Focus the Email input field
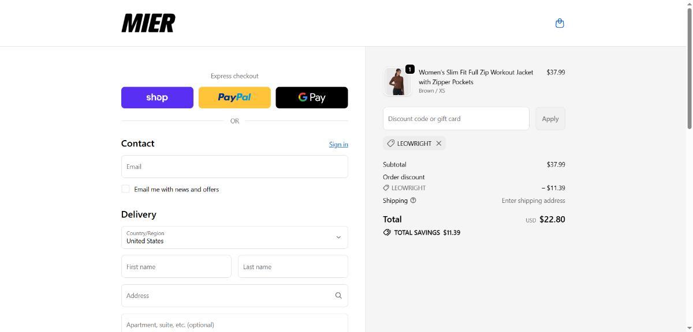 click(x=234, y=167)
